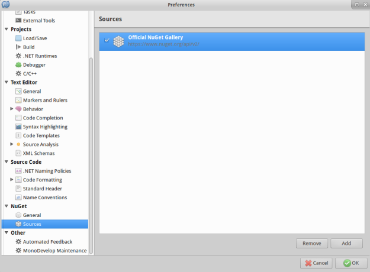370x272 pixels.
Task: Expand the Behavior node
Action: tap(12, 109)
